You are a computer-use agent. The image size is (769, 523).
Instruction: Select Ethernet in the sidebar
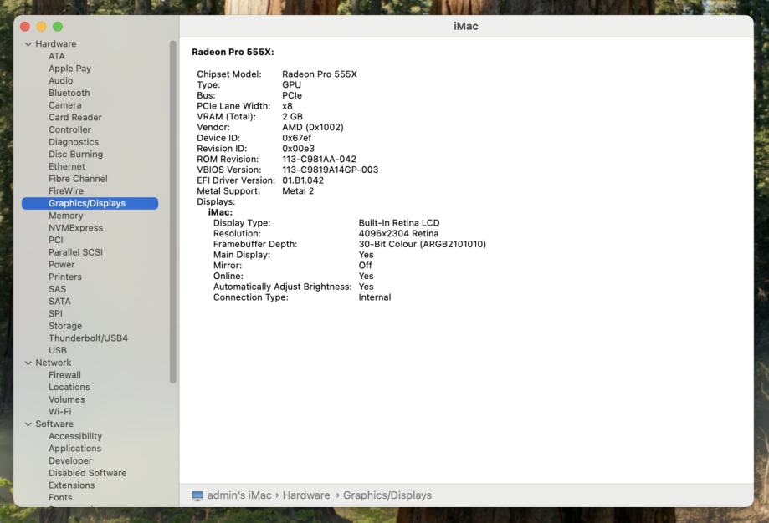click(x=67, y=166)
